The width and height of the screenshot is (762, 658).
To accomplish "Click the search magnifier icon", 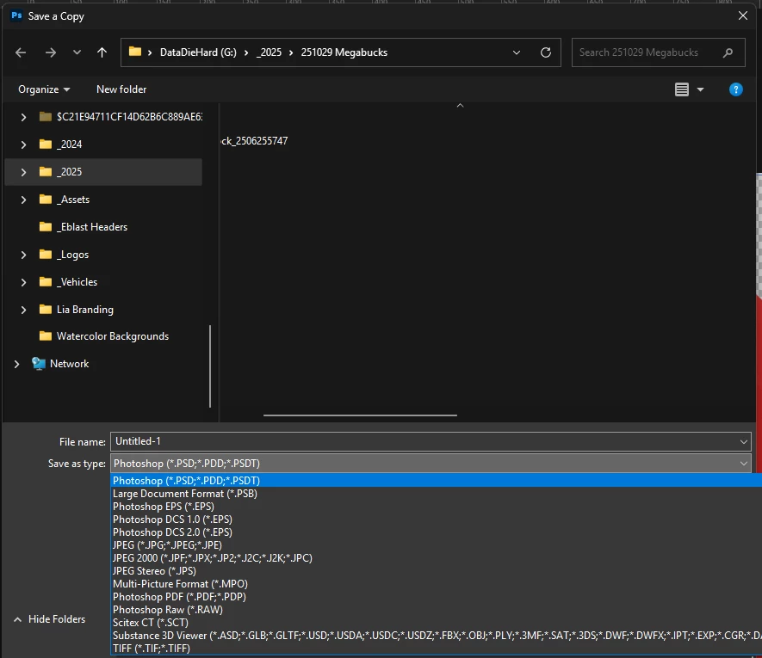I will tap(728, 52).
